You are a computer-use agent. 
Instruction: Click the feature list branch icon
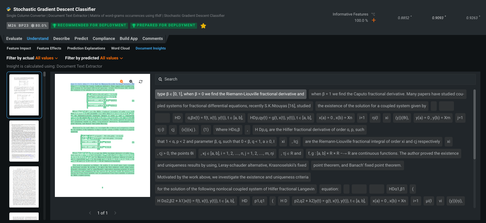point(373,14)
